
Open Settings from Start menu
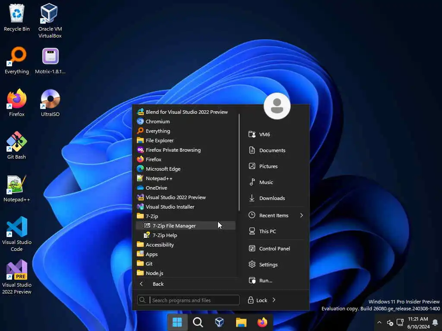pos(276,265)
